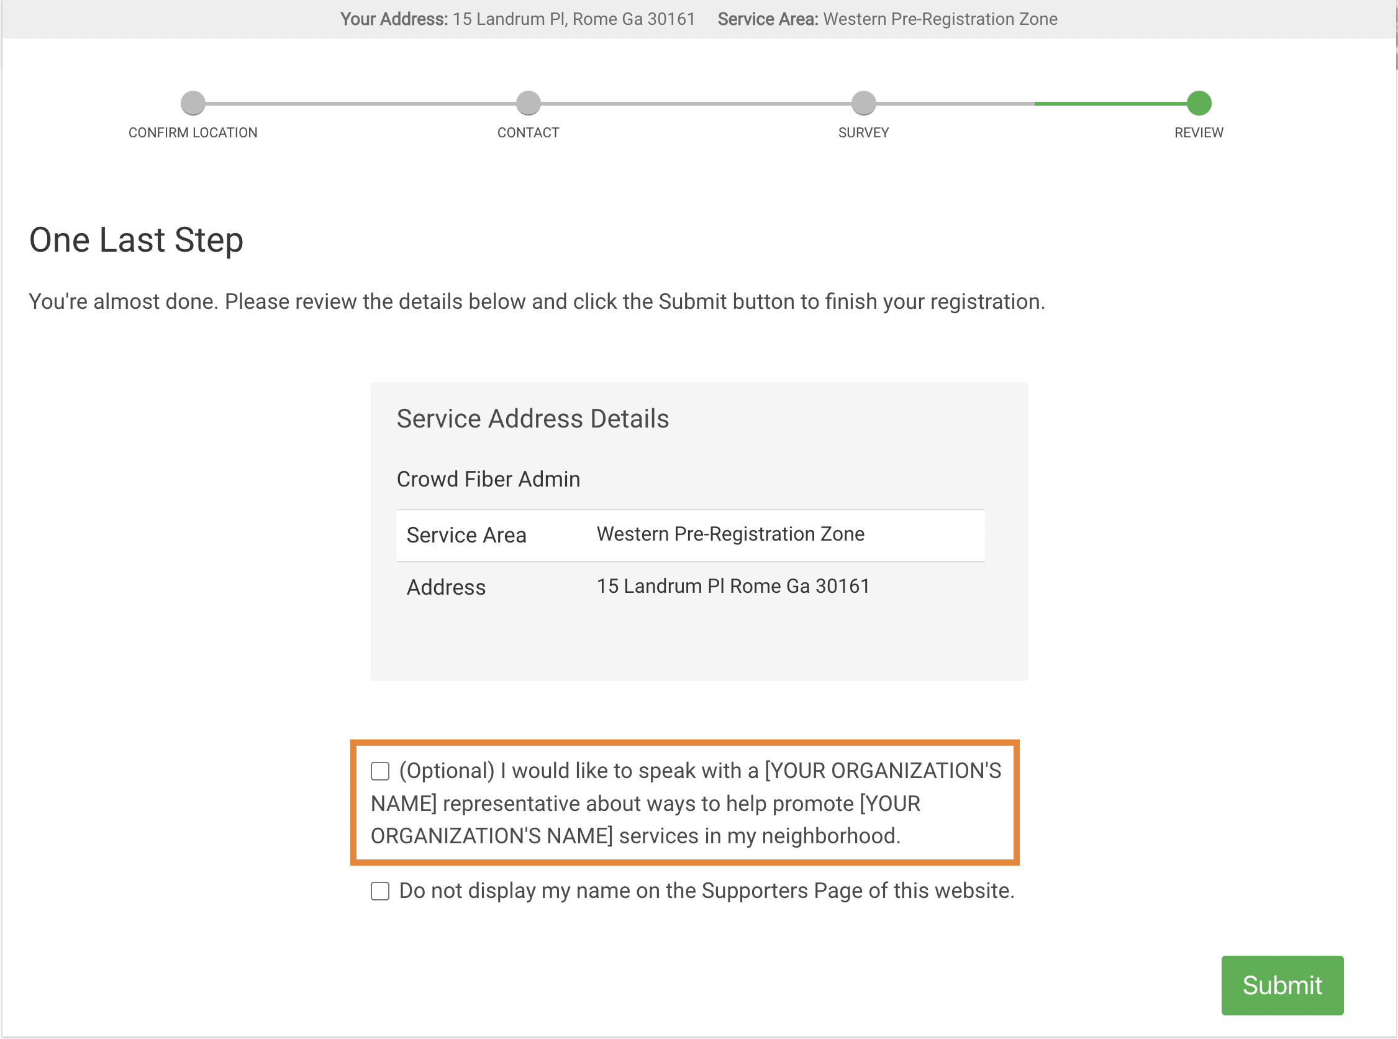Image resolution: width=1398 pixels, height=1039 pixels.
Task: Click the Contact step circle
Action: click(x=528, y=103)
